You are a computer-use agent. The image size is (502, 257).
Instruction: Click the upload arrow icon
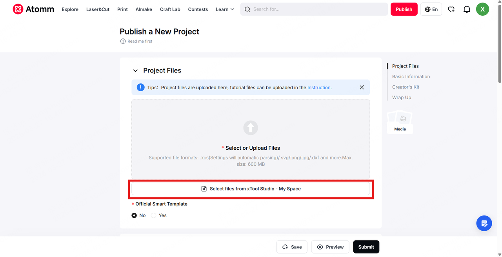(251, 128)
